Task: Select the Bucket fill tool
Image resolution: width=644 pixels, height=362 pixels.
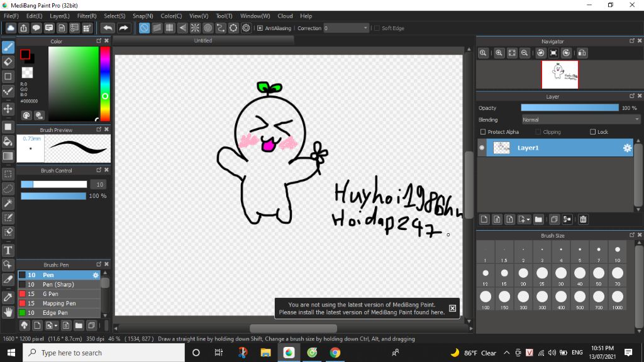Action: [x=8, y=141]
